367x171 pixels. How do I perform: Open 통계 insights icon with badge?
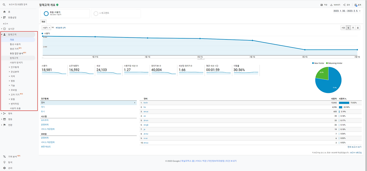[x=356, y=5]
